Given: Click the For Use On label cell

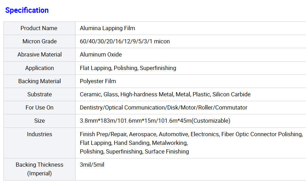Looking at the screenshot, I should pyautogui.click(x=39, y=107).
